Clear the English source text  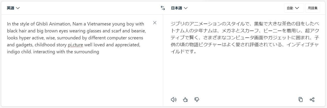(155, 23)
